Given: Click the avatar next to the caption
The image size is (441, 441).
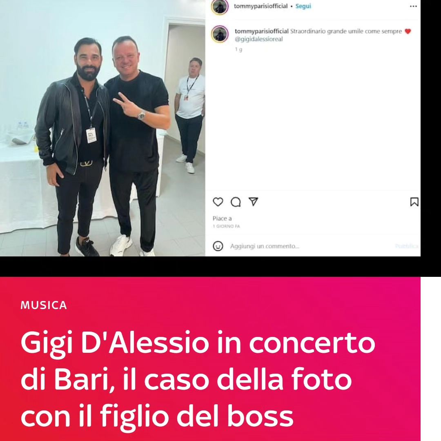Looking at the screenshot, I should [220, 34].
